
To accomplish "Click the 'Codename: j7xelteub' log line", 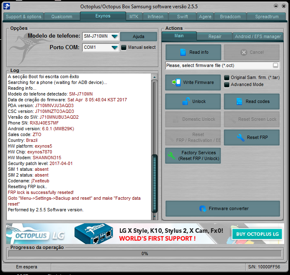I will coord(29,181).
